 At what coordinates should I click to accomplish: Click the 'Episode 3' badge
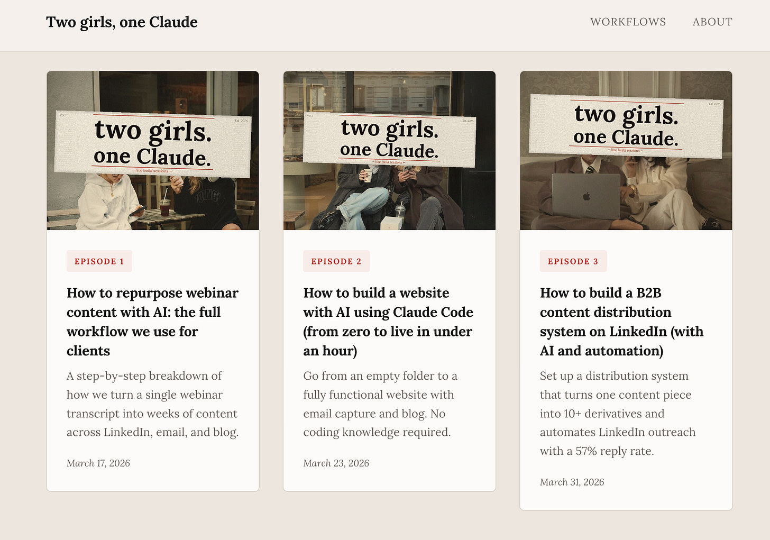click(573, 261)
